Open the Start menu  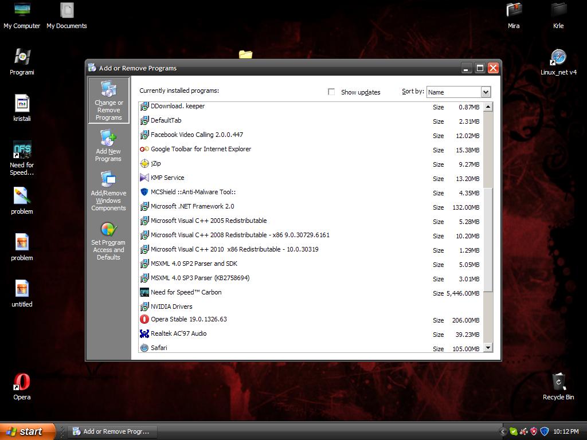point(28,431)
